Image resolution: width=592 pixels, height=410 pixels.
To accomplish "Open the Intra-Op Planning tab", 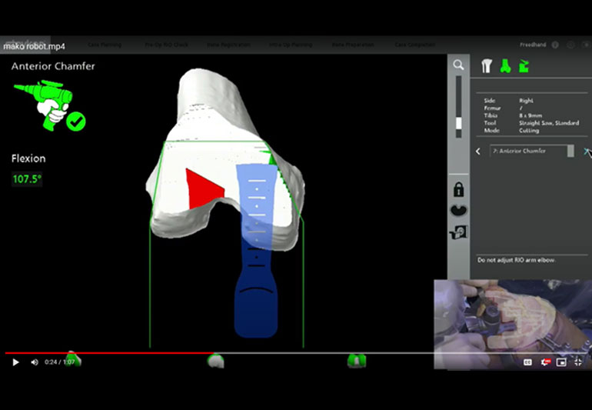I will (x=291, y=45).
